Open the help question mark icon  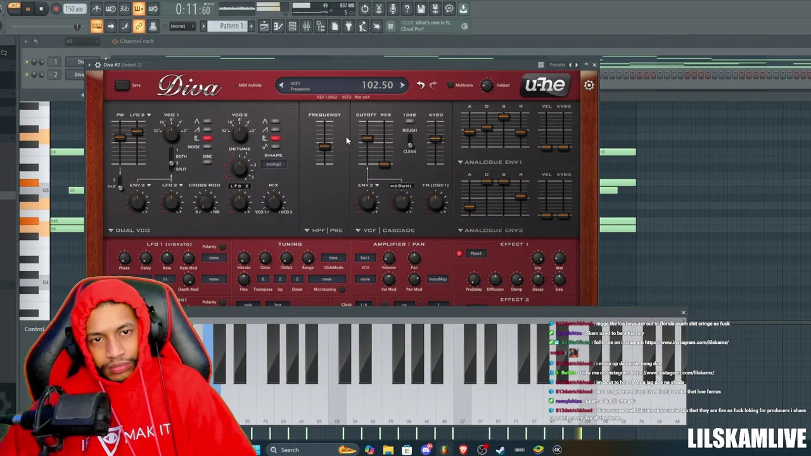click(x=407, y=9)
